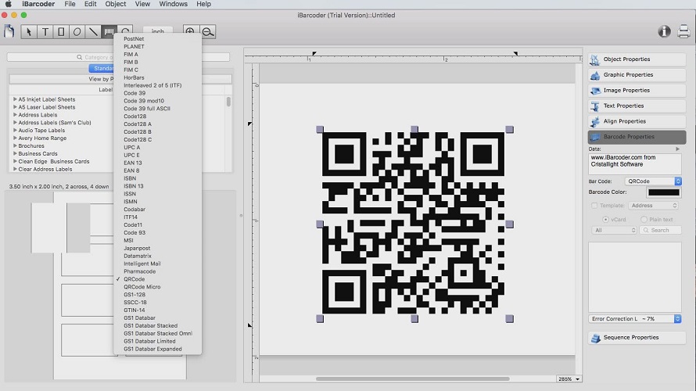Open the Apple menu
Screen dimensions: 696x391
pos(8,4)
